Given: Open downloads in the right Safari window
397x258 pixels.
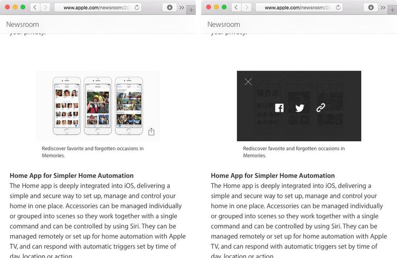Looking at the screenshot, I should tap(371, 7).
